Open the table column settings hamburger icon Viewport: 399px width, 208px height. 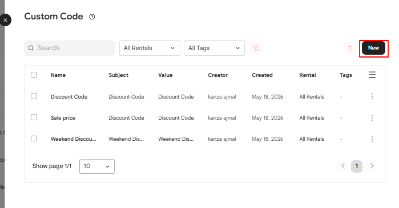(372, 75)
